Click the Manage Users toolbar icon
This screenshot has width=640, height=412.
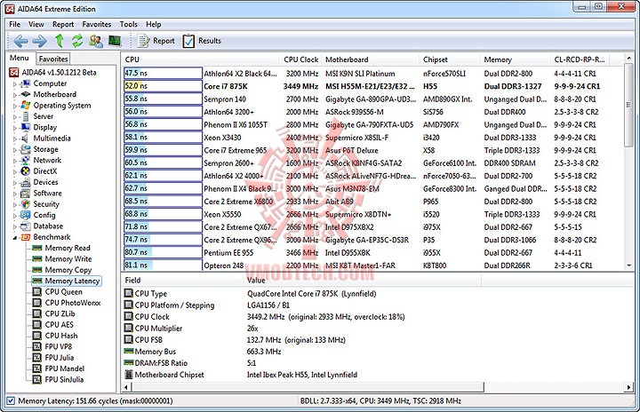click(x=96, y=41)
